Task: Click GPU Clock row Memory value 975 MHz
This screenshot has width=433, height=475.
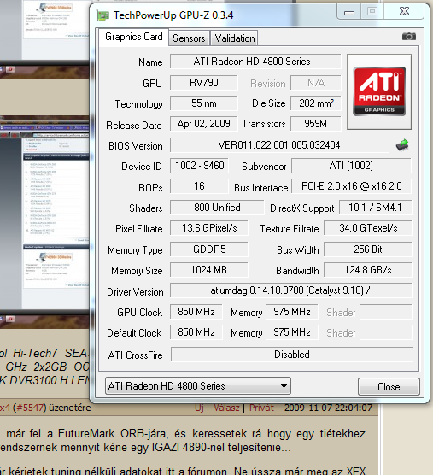Action: [x=292, y=312]
